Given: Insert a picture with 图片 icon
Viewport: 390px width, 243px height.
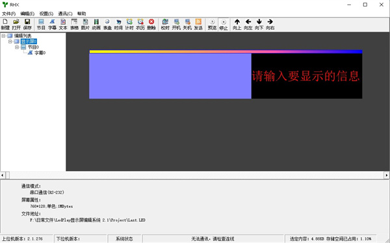Looking at the screenshot, I should click(85, 25).
